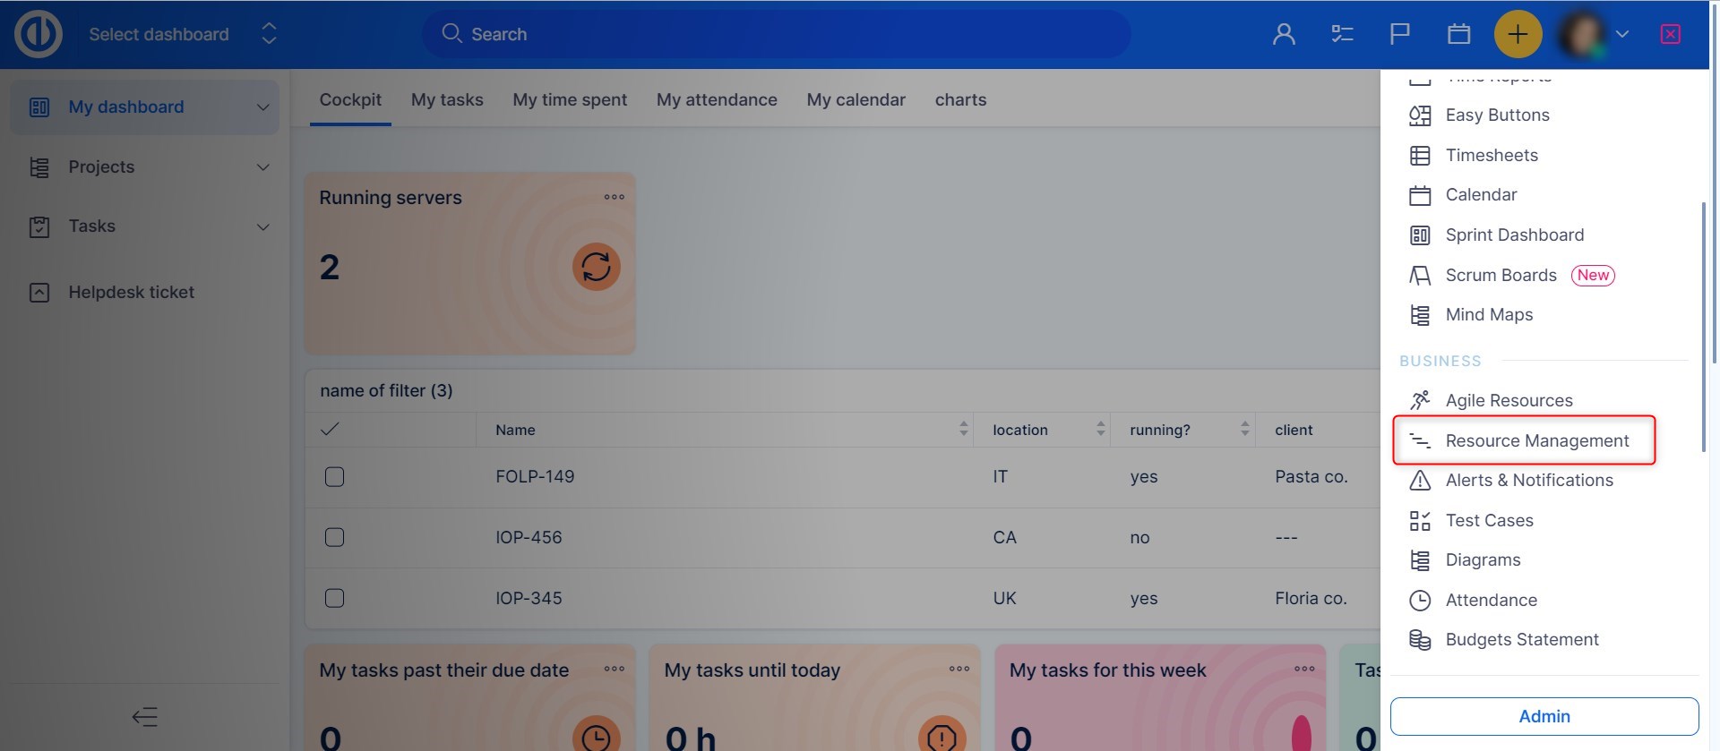Expand the Tasks sidebar chevron
The image size is (1720, 751).
[x=262, y=226]
